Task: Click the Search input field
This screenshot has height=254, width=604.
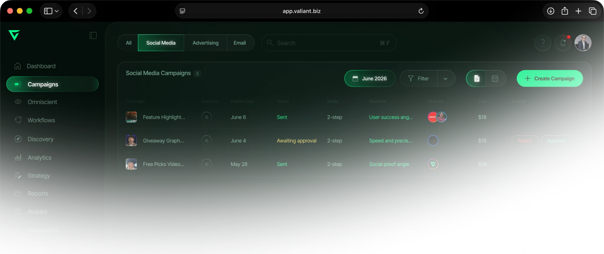Action: (328, 43)
